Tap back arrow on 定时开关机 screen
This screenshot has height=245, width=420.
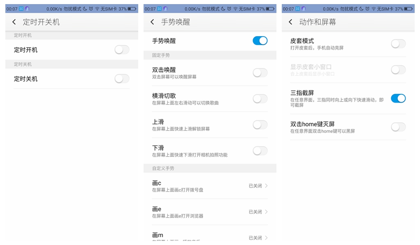pyautogui.click(x=14, y=22)
